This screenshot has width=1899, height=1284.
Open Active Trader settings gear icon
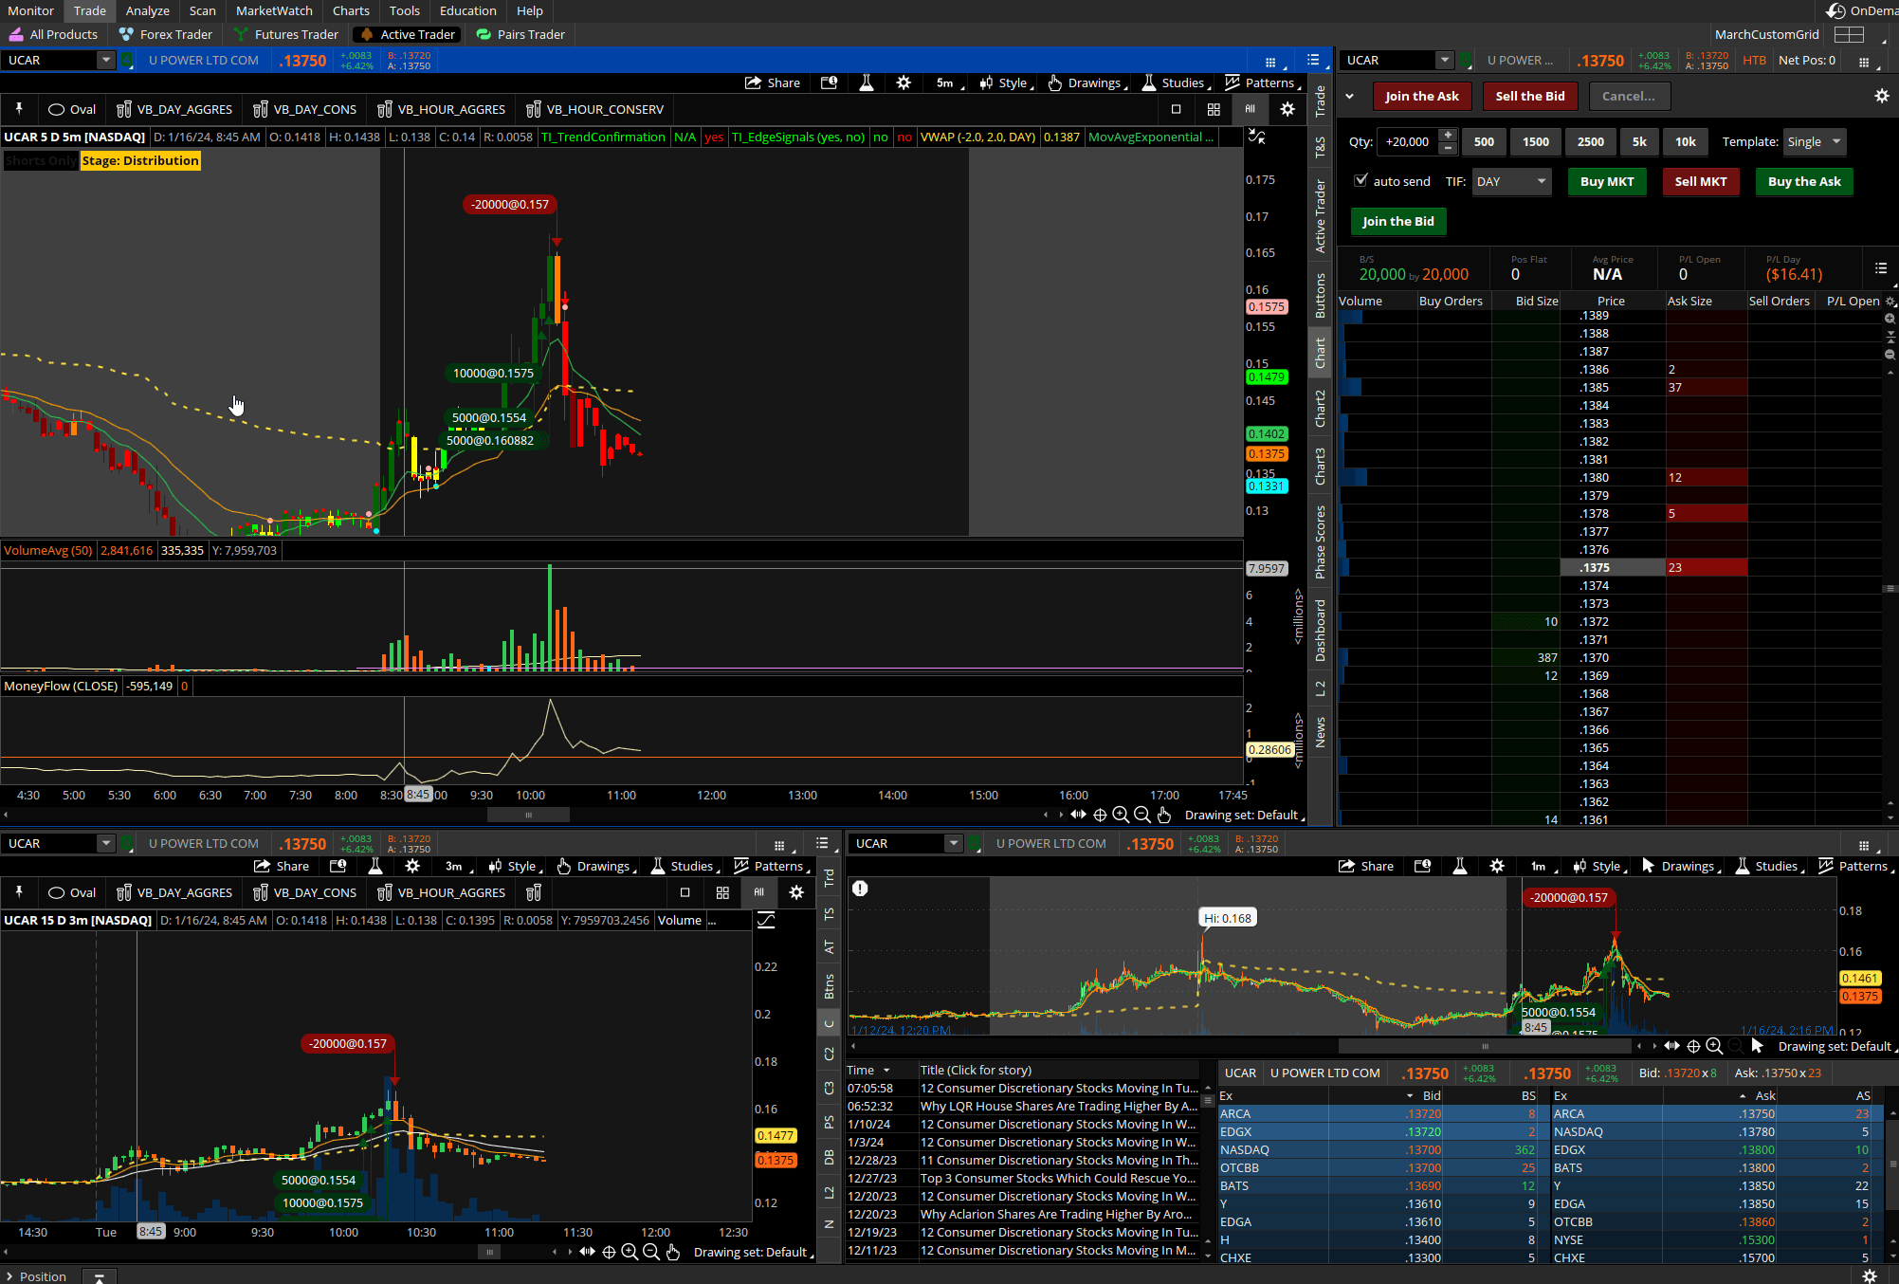1881,96
